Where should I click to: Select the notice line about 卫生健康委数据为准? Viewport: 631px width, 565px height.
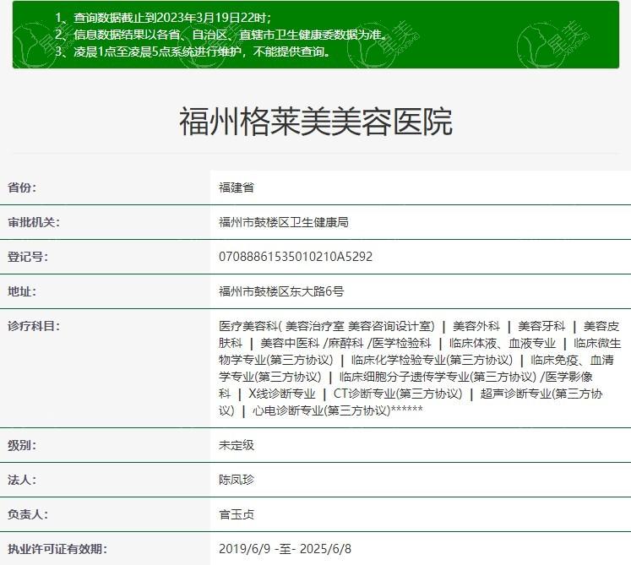pos(221,35)
